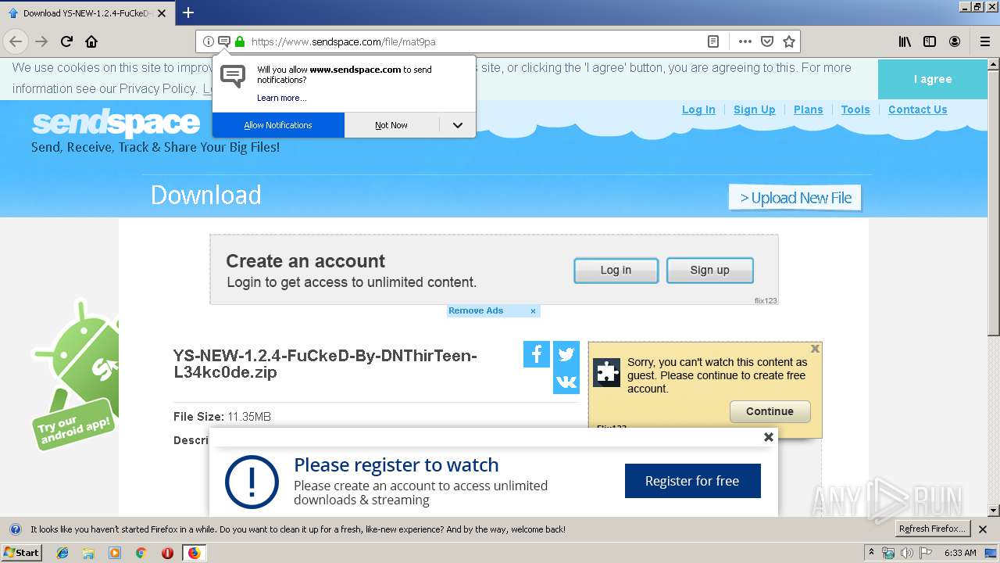Show sidebars icon in toolbar
This screenshot has width=1000, height=563.
click(x=930, y=41)
